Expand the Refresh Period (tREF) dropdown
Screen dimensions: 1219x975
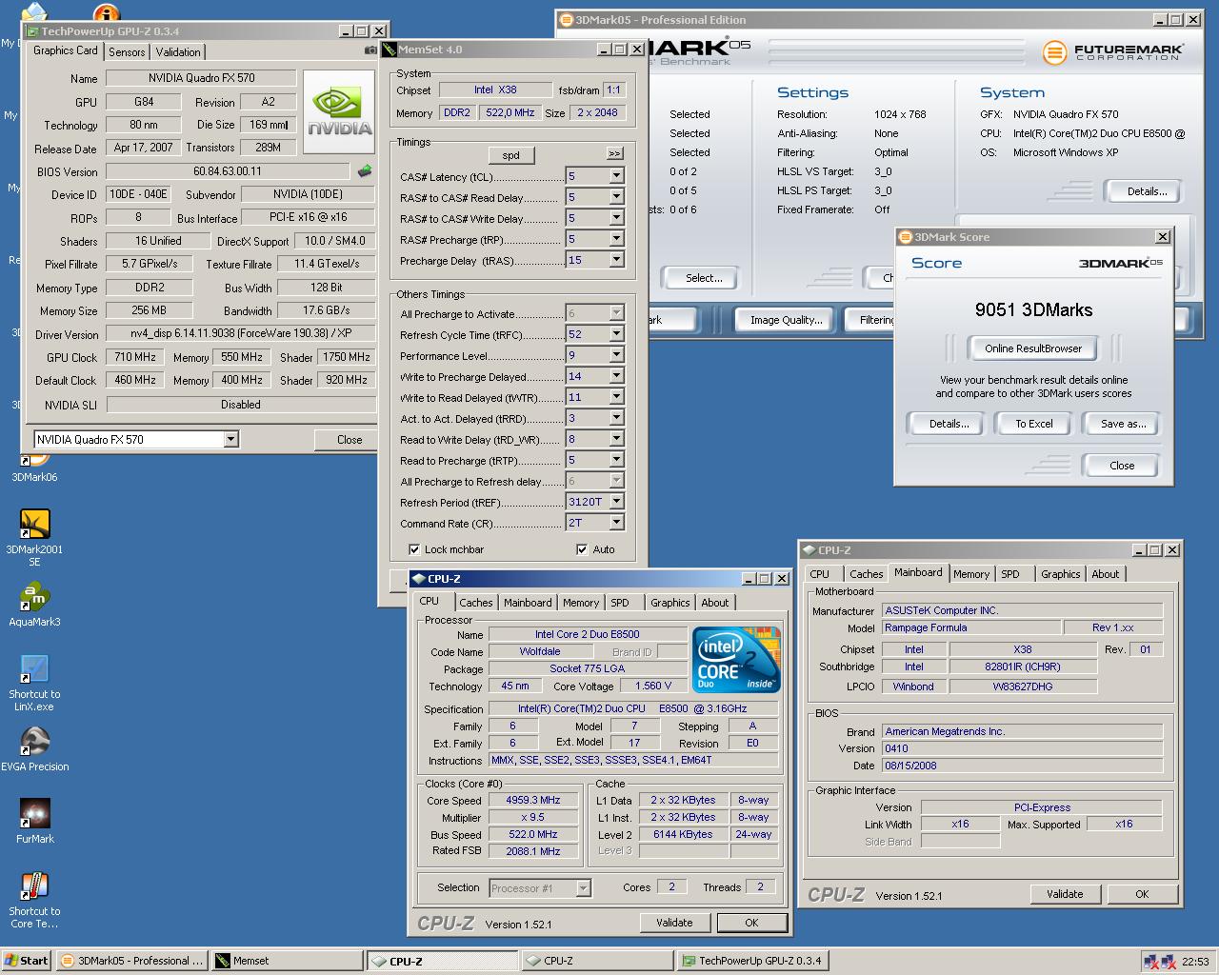click(616, 502)
